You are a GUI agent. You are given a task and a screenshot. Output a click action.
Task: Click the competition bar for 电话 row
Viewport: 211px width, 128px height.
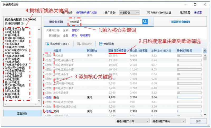coord(189,97)
